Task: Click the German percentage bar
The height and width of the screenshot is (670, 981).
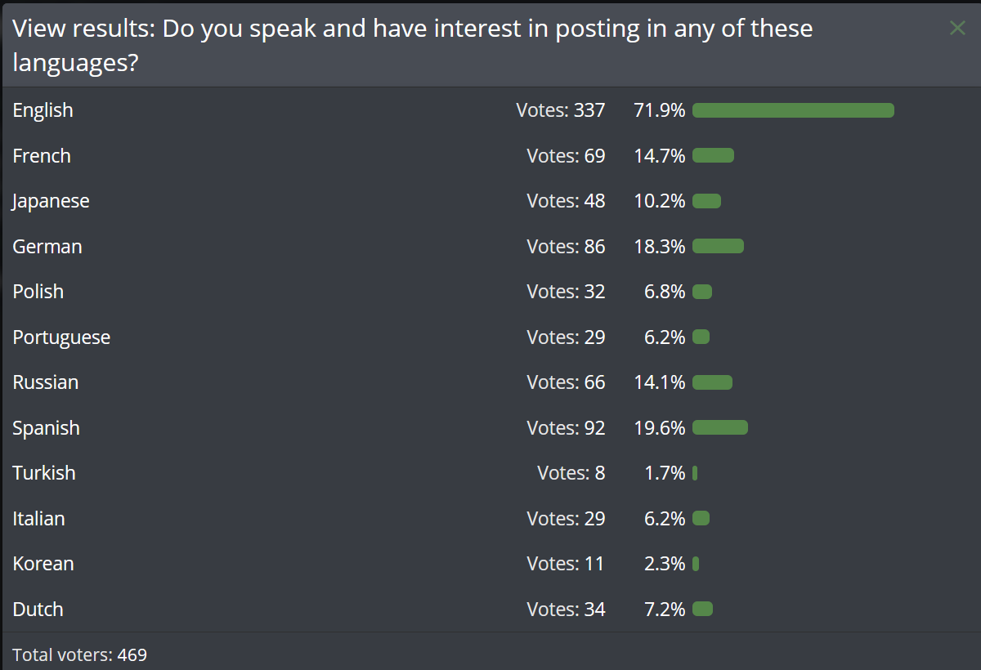Action: click(718, 246)
